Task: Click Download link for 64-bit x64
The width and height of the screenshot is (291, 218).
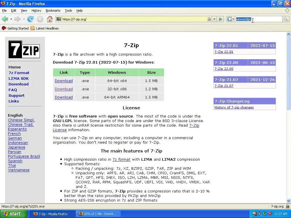Action: (x=64, y=81)
